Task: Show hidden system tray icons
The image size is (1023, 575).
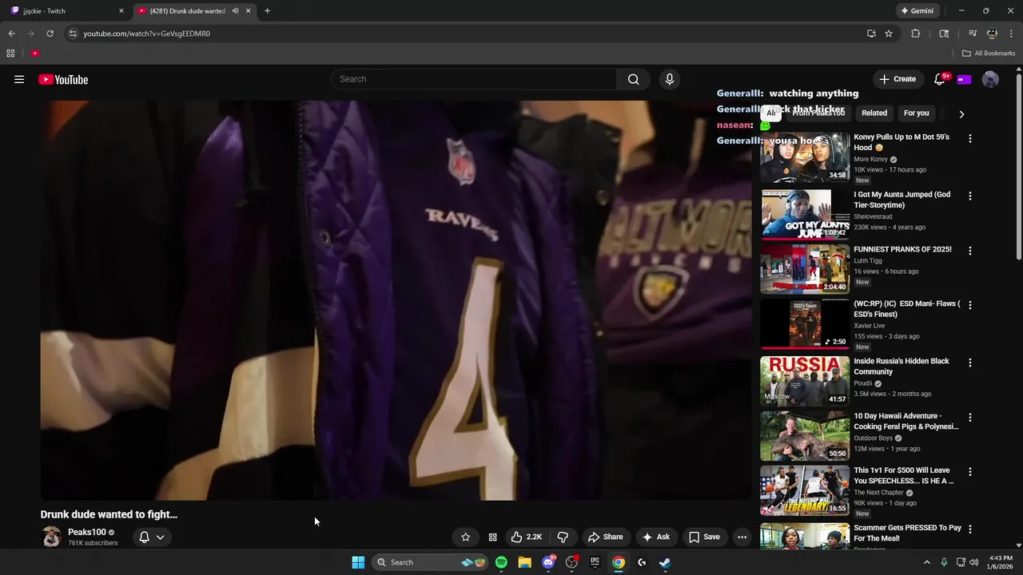Action: tap(927, 562)
